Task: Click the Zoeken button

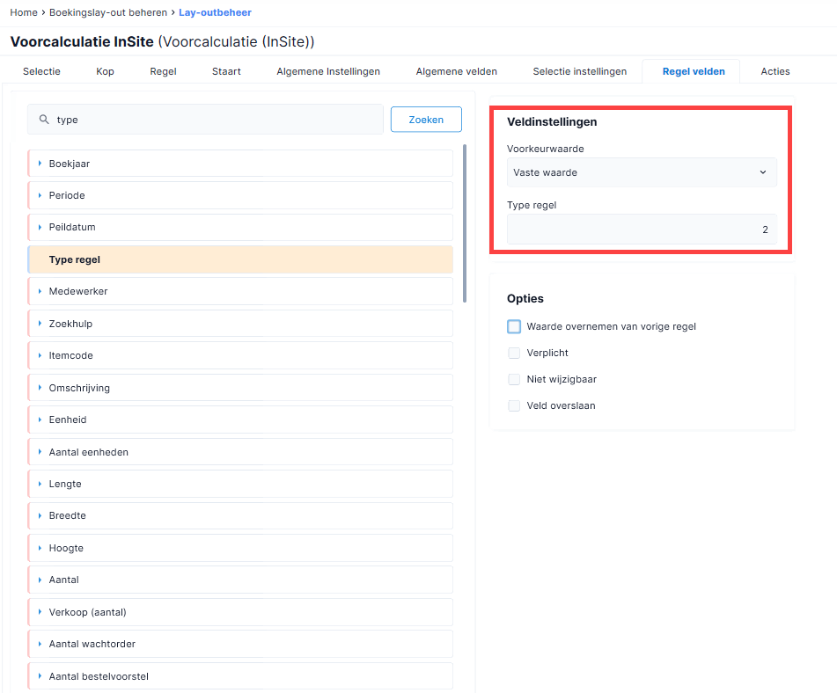Action: tap(426, 120)
